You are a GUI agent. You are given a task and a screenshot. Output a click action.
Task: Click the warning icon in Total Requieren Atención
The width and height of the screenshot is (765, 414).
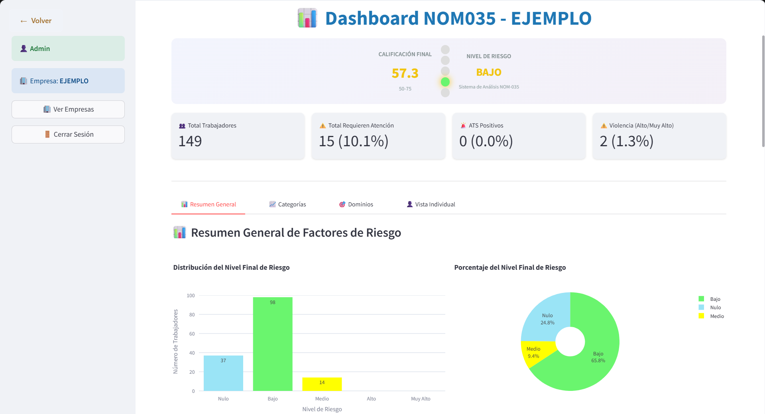323,126
